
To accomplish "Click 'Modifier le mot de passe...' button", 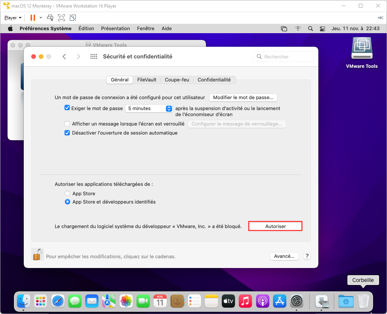I will tap(243, 97).
